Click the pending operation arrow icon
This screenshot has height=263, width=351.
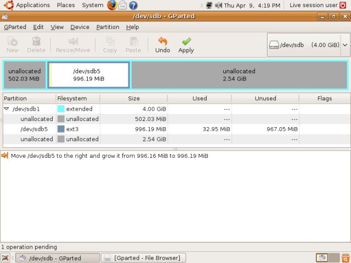(5, 156)
